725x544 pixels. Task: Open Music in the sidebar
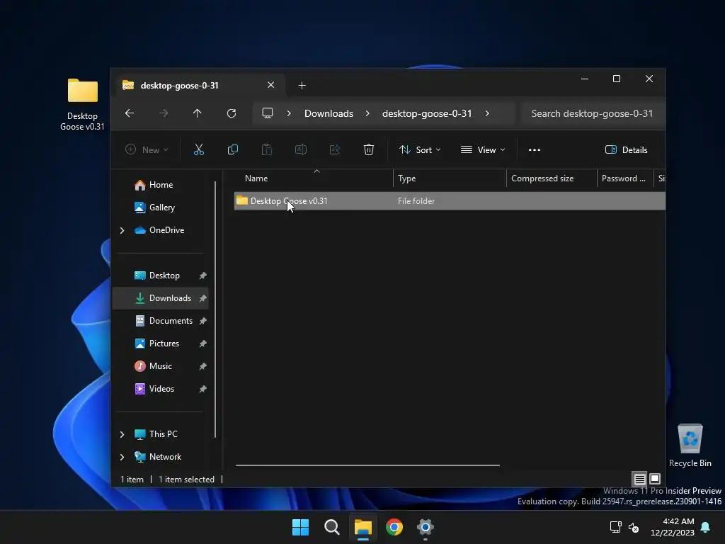pos(161,366)
